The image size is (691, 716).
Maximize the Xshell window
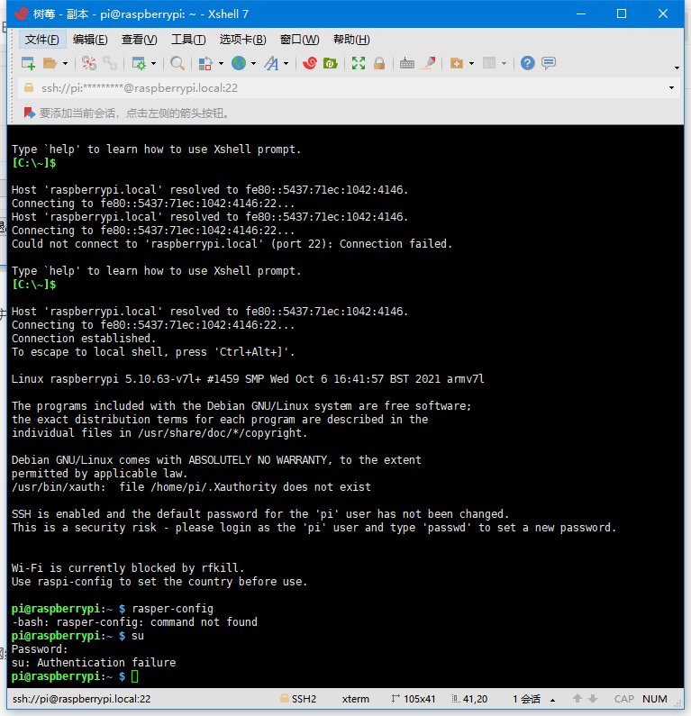[622, 14]
